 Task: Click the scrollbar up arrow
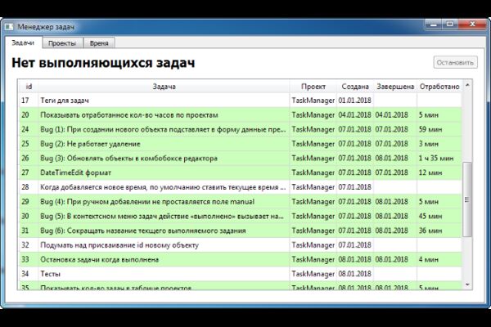(x=467, y=85)
